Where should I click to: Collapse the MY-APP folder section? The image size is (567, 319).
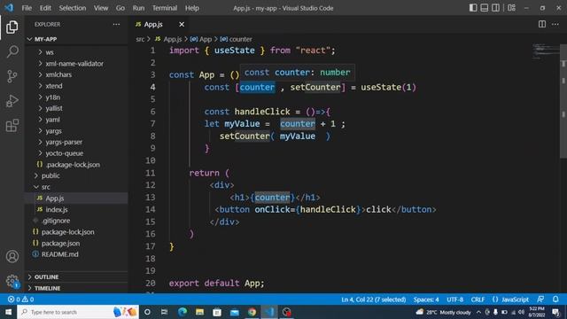pos(77,39)
